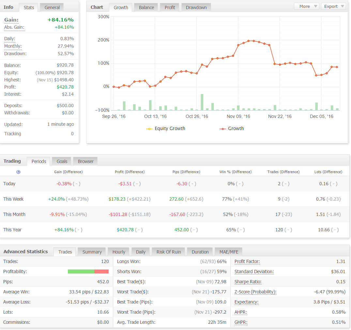Screen dimensions: 351x330
Task: Open the Export dropdown menu
Action: point(334,6)
